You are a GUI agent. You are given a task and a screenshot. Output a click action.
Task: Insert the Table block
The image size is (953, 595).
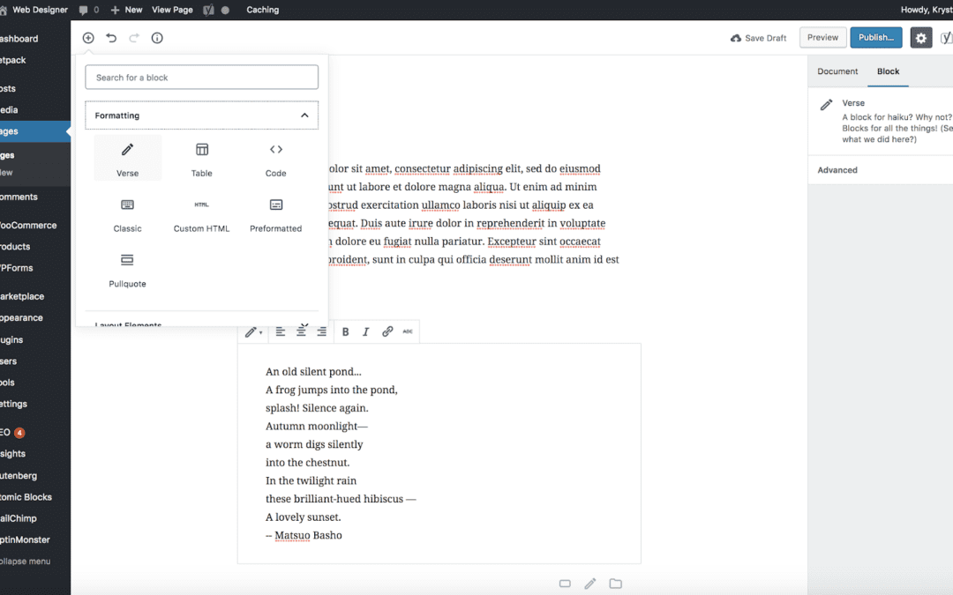pos(201,158)
